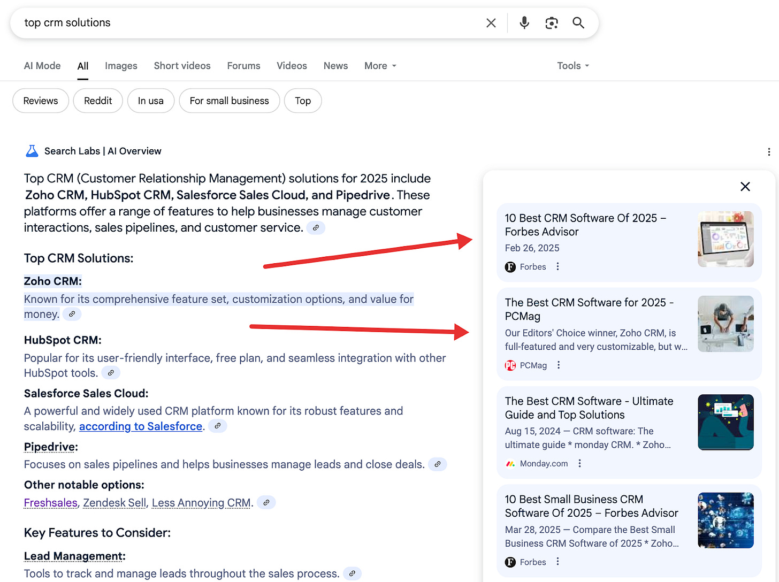The height and width of the screenshot is (582, 779).
Task: Select the 'In usa' filter chip
Action: [151, 101]
